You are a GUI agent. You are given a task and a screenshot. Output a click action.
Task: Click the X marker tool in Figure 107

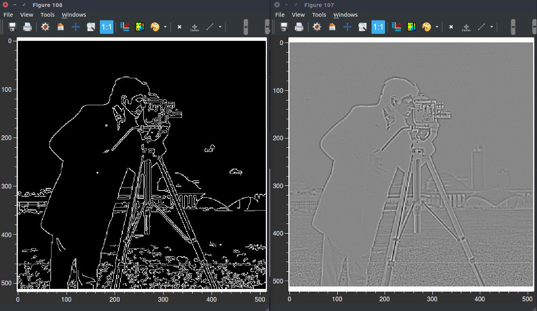(x=451, y=27)
